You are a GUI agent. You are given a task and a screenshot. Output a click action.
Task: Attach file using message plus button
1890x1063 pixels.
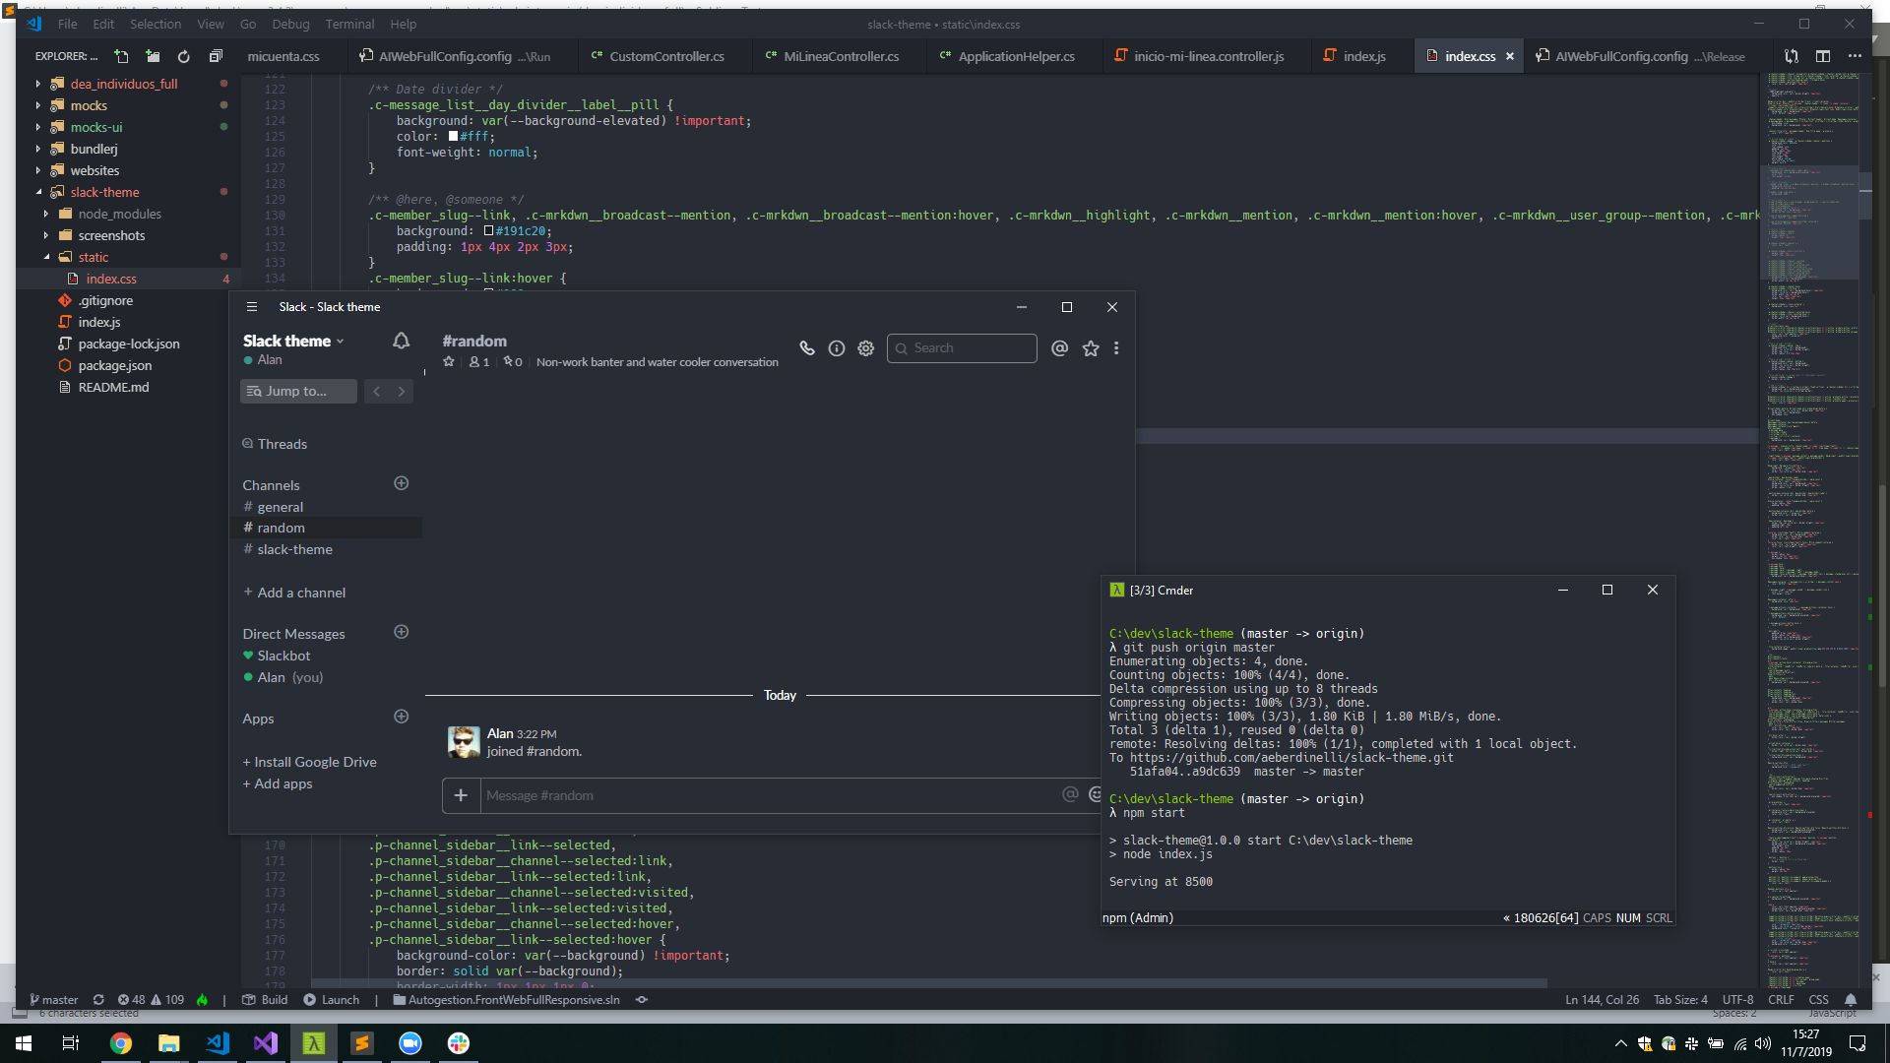(461, 795)
